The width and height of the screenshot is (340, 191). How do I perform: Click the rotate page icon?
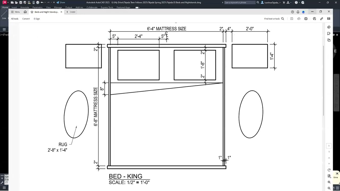329,170
